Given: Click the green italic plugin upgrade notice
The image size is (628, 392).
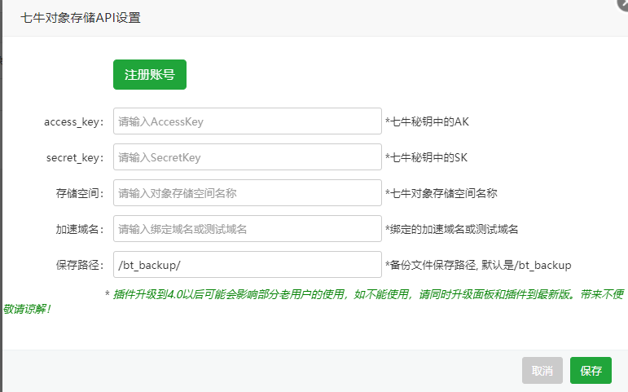Looking at the screenshot, I should pyautogui.click(x=314, y=302).
